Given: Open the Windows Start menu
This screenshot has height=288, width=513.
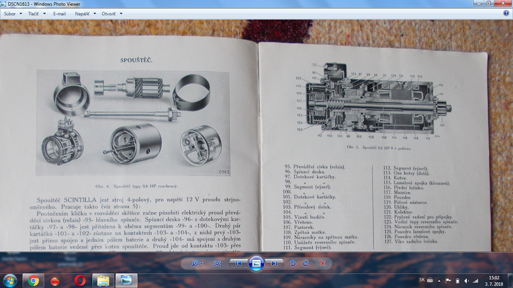Looking at the screenshot, I should point(10,281).
